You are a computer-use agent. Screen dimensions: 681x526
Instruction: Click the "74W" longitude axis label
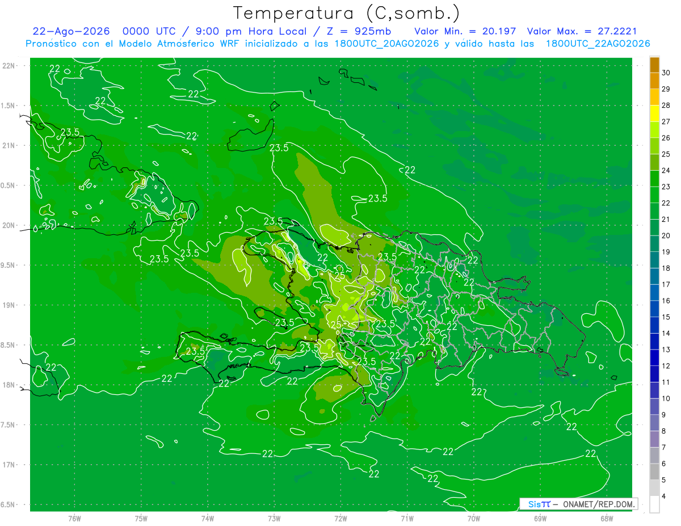[208, 519]
